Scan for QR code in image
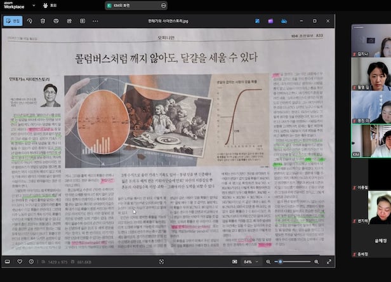This screenshot has height=282, width=391. [x=161, y=261]
